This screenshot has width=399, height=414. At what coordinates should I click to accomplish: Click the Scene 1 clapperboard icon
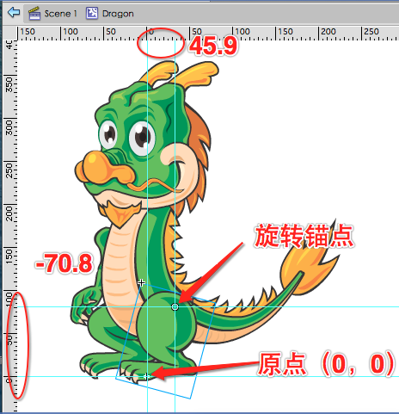[x=34, y=14]
